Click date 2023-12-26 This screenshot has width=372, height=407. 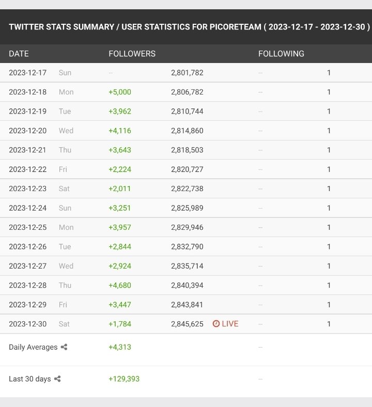pyautogui.click(x=27, y=246)
